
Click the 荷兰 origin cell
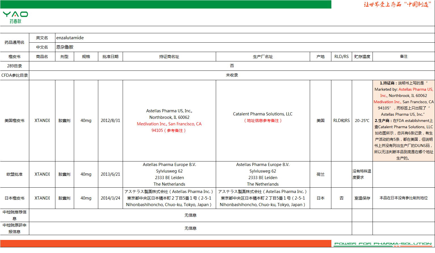(x=321, y=174)
